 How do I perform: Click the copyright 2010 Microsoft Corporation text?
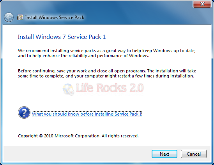tap(78, 136)
